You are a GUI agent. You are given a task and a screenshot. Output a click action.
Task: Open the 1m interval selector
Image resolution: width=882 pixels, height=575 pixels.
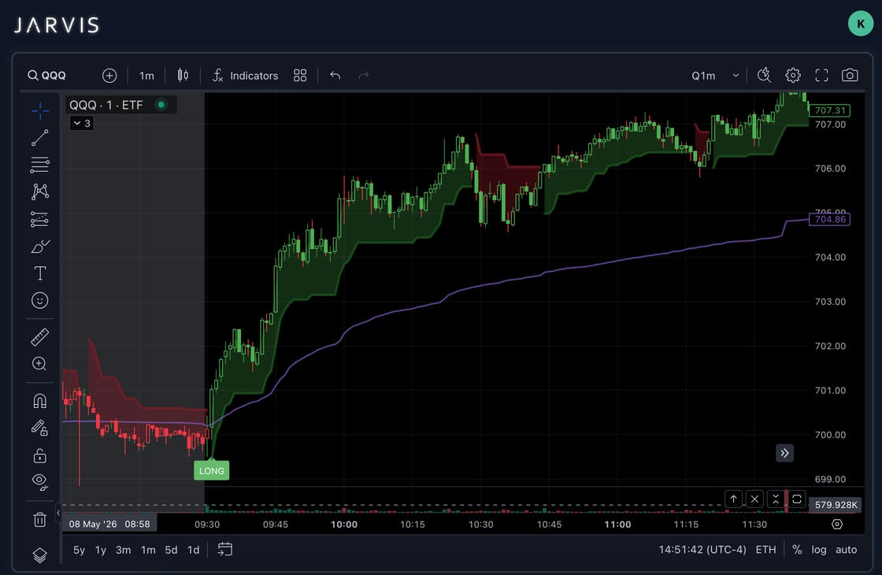click(x=146, y=76)
